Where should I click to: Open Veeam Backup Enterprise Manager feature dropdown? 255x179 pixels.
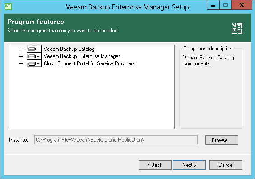point(34,56)
